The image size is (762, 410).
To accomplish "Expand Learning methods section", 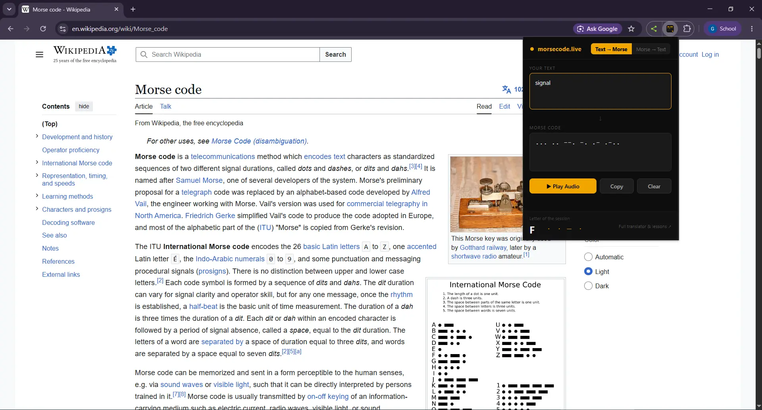I will tap(37, 195).
